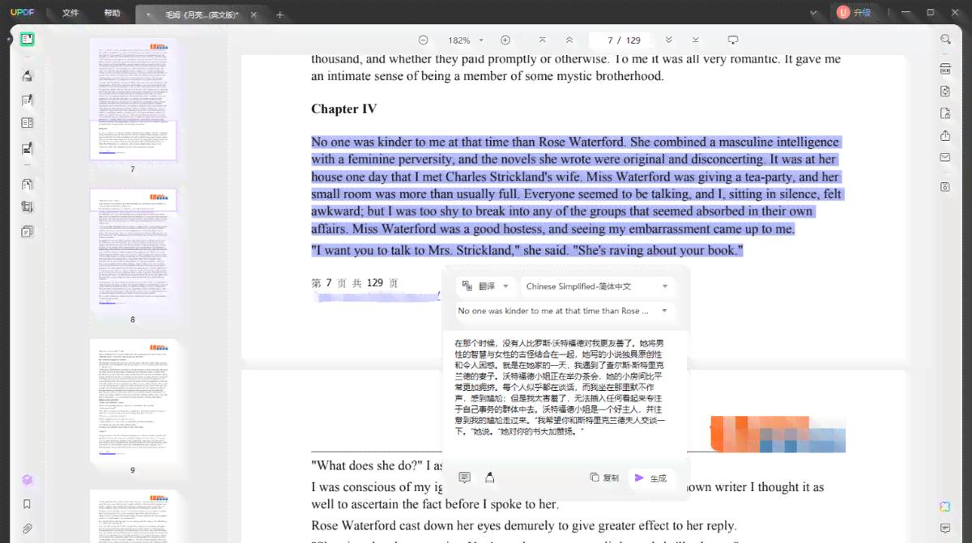This screenshot has height=543, width=972.
Task: Click the translated Chinese text box
Action: [x=565, y=387]
